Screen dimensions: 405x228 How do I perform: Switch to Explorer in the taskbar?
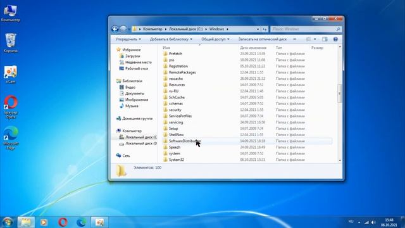coord(26,222)
